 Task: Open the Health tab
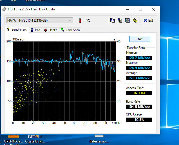tap(50, 30)
